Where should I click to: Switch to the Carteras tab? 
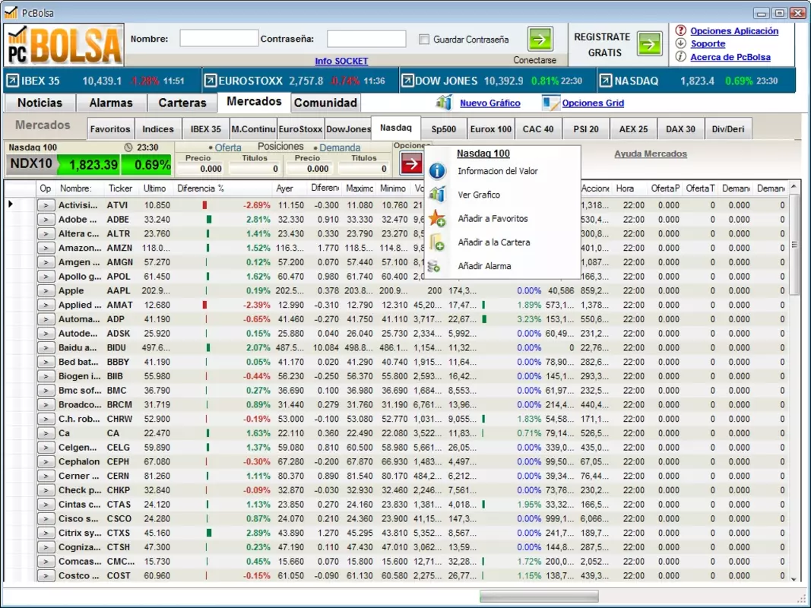[x=182, y=103]
